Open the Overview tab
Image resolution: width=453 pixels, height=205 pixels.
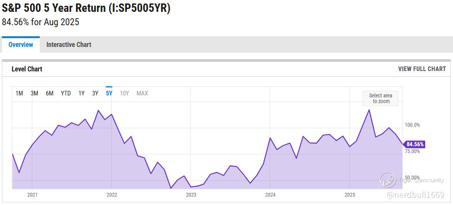click(x=21, y=45)
